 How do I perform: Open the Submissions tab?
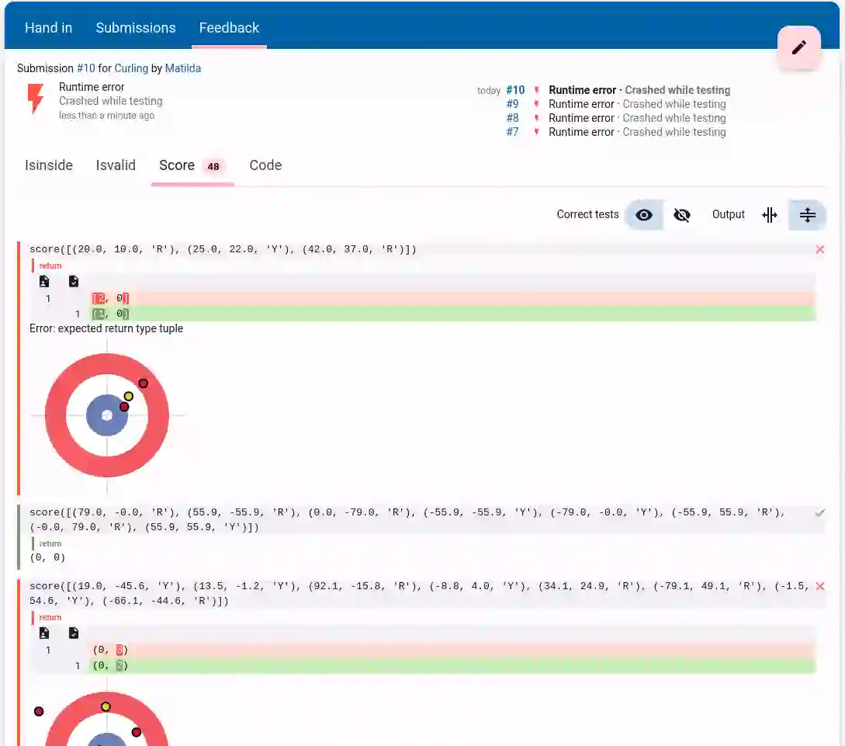136,27
